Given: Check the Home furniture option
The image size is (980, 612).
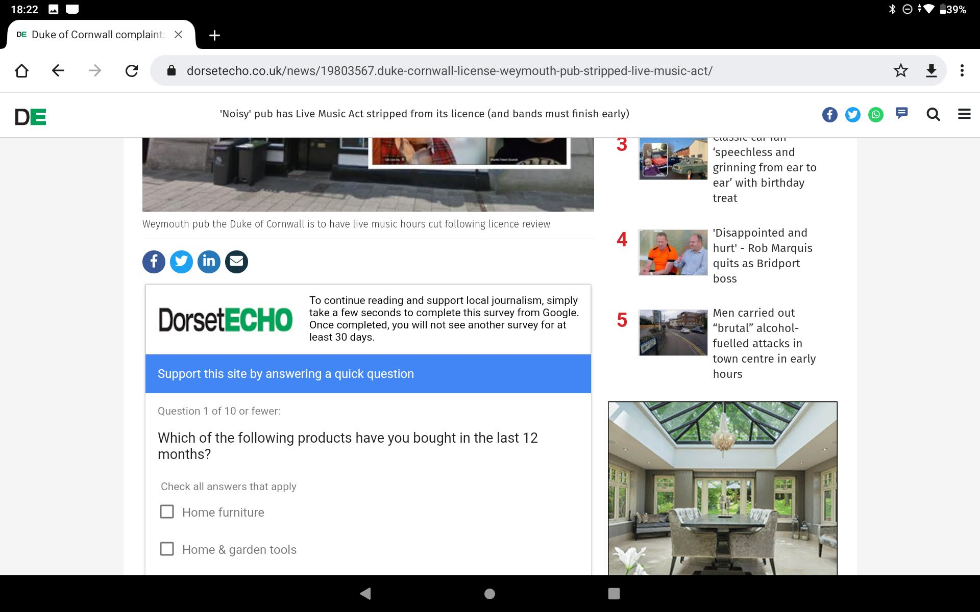Looking at the screenshot, I should click(x=167, y=512).
